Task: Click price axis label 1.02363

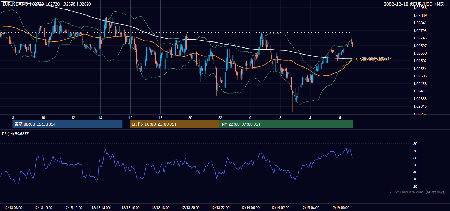Action: [x=420, y=99]
